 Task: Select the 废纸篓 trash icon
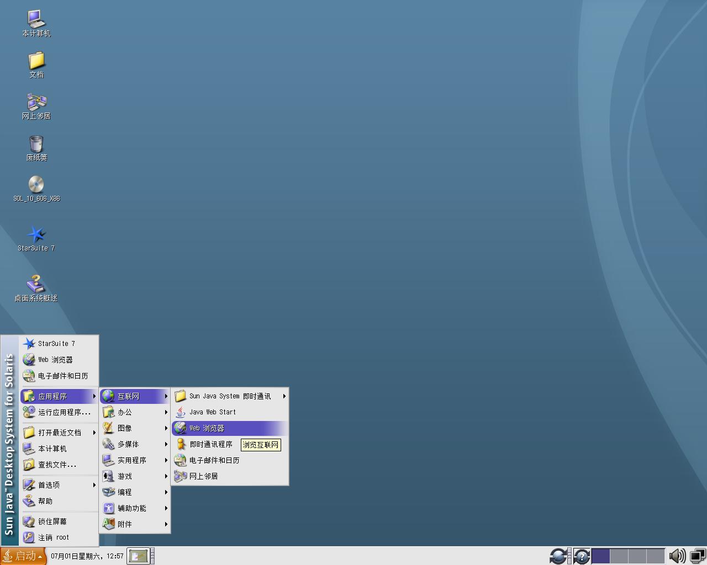pyautogui.click(x=36, y=148)
